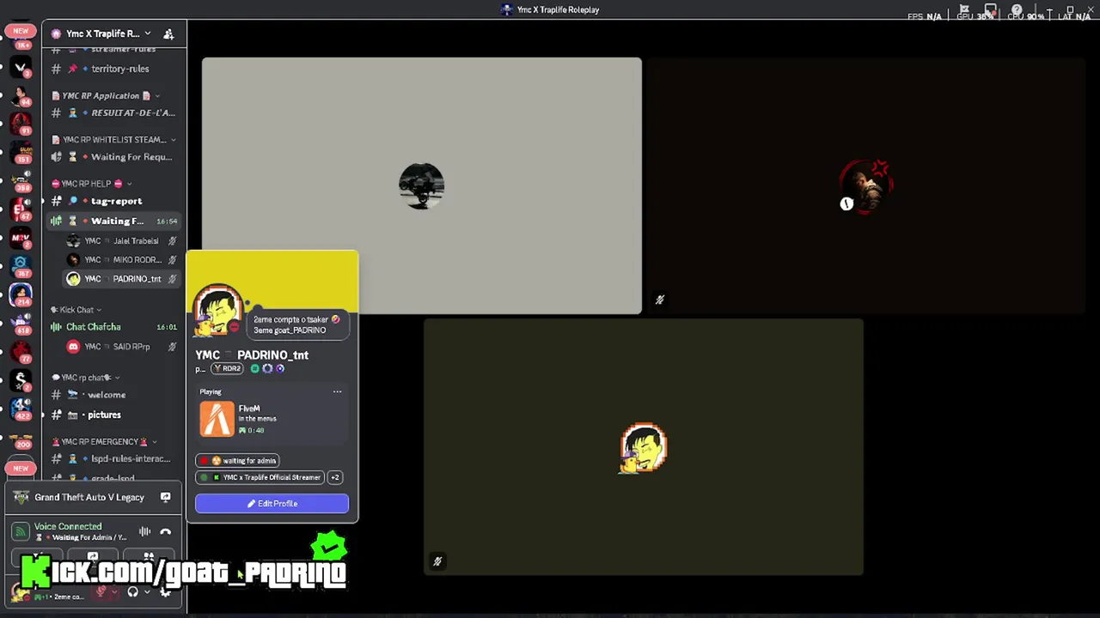This screenshot has width=1100, height=618.
Task: Show the +2 additional roles
Action: [x=334, y=477]
